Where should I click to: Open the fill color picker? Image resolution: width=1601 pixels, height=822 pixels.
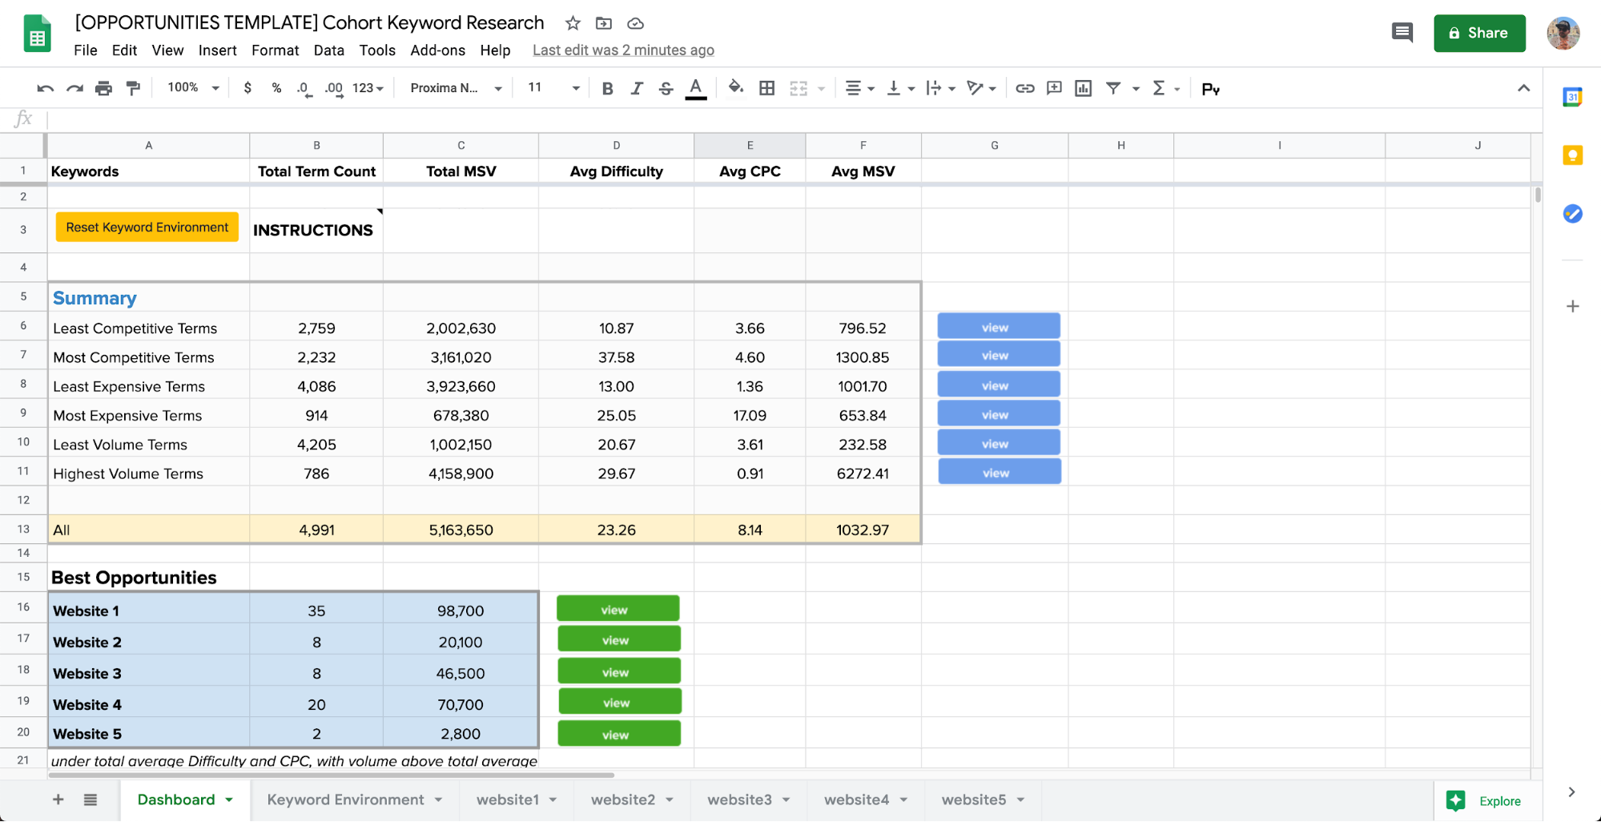(x=735, y=88)
